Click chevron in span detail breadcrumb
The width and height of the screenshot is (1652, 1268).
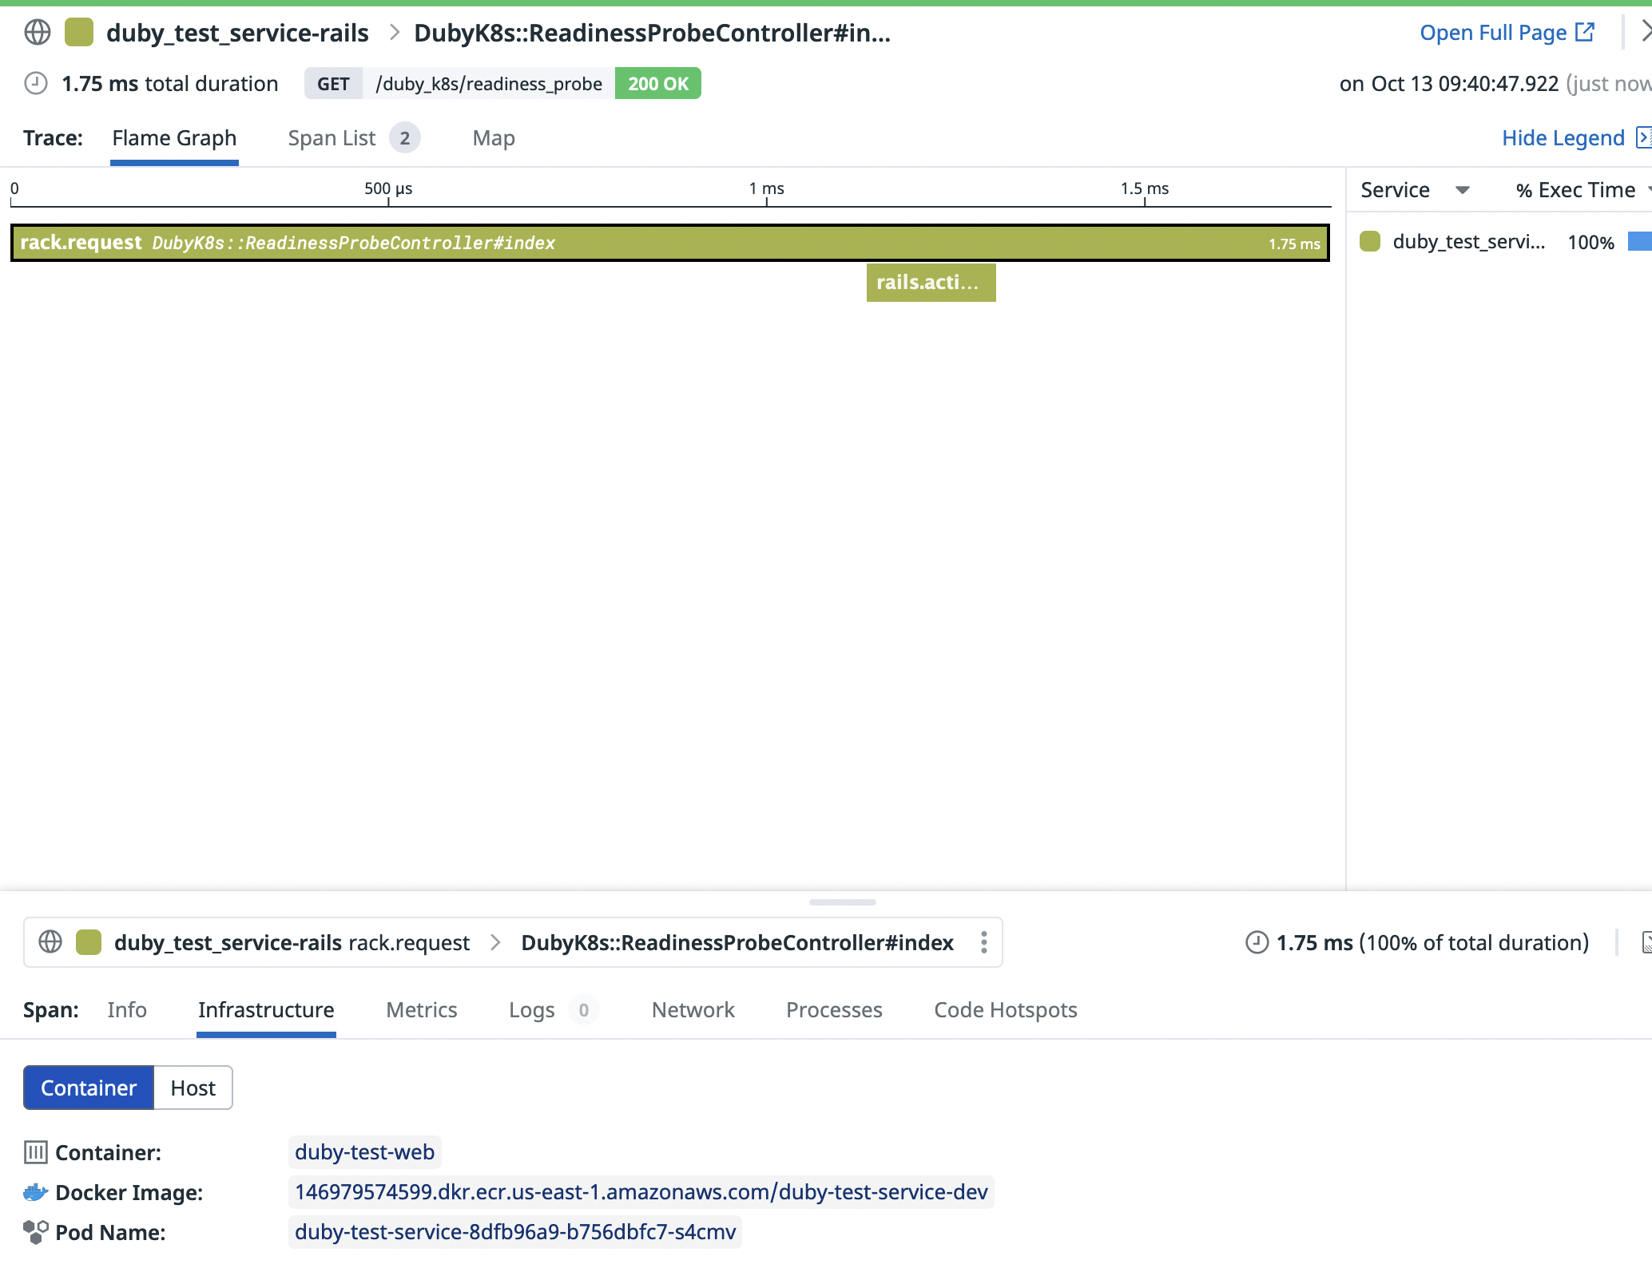pos(495,942)
